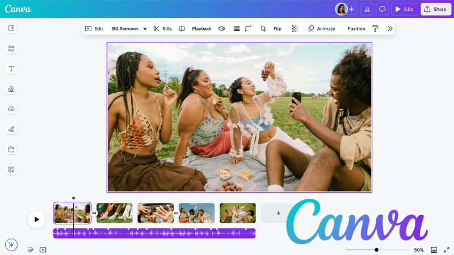454x255 pixels.
Task: Adjust the clip volume speaker icon
Action: pyautogui.click(x=221, y=29)
